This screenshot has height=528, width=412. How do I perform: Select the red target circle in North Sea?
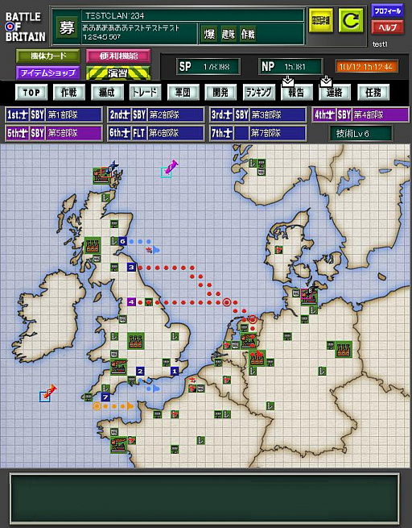227,302
